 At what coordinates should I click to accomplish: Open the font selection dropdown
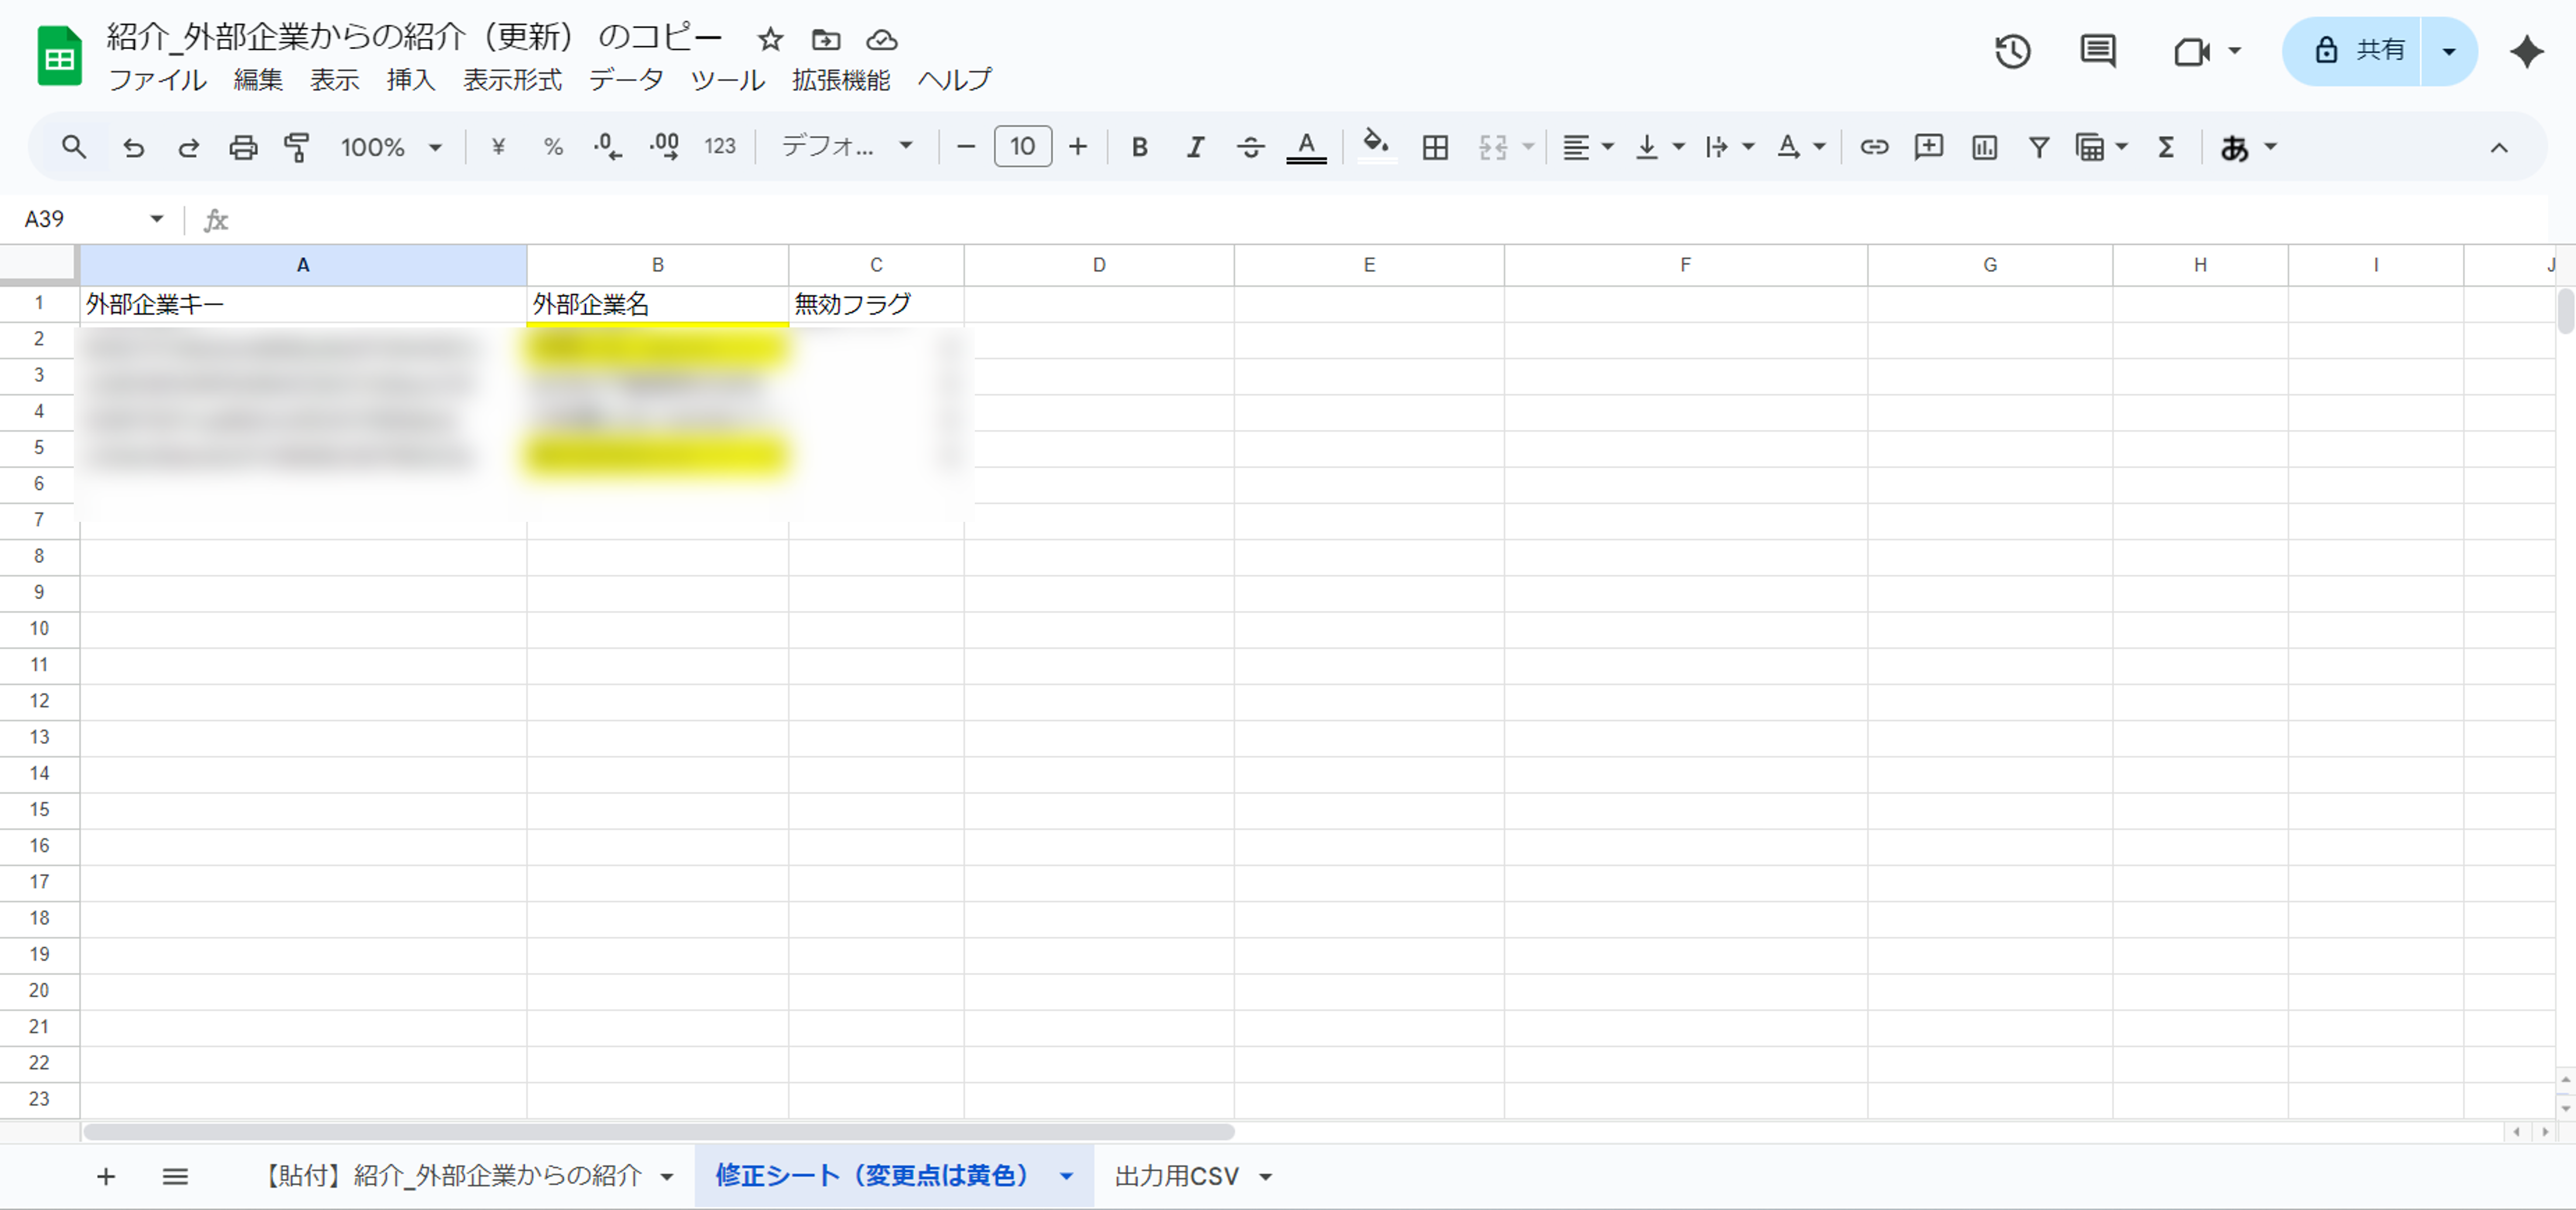point(845,146)
